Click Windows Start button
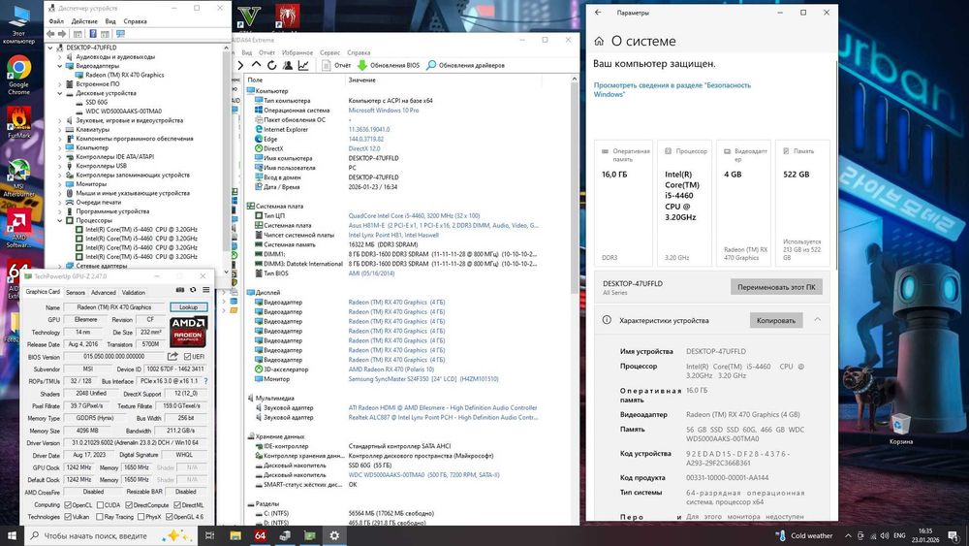 tap(12, 535)
